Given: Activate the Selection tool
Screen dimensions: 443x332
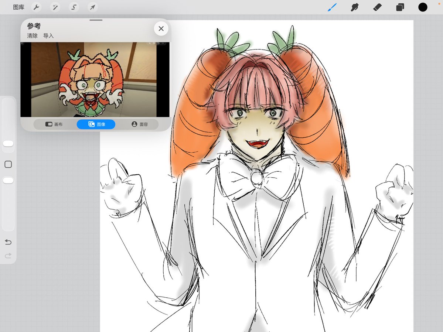Looking at the screenshot, I should click(74, 7).
